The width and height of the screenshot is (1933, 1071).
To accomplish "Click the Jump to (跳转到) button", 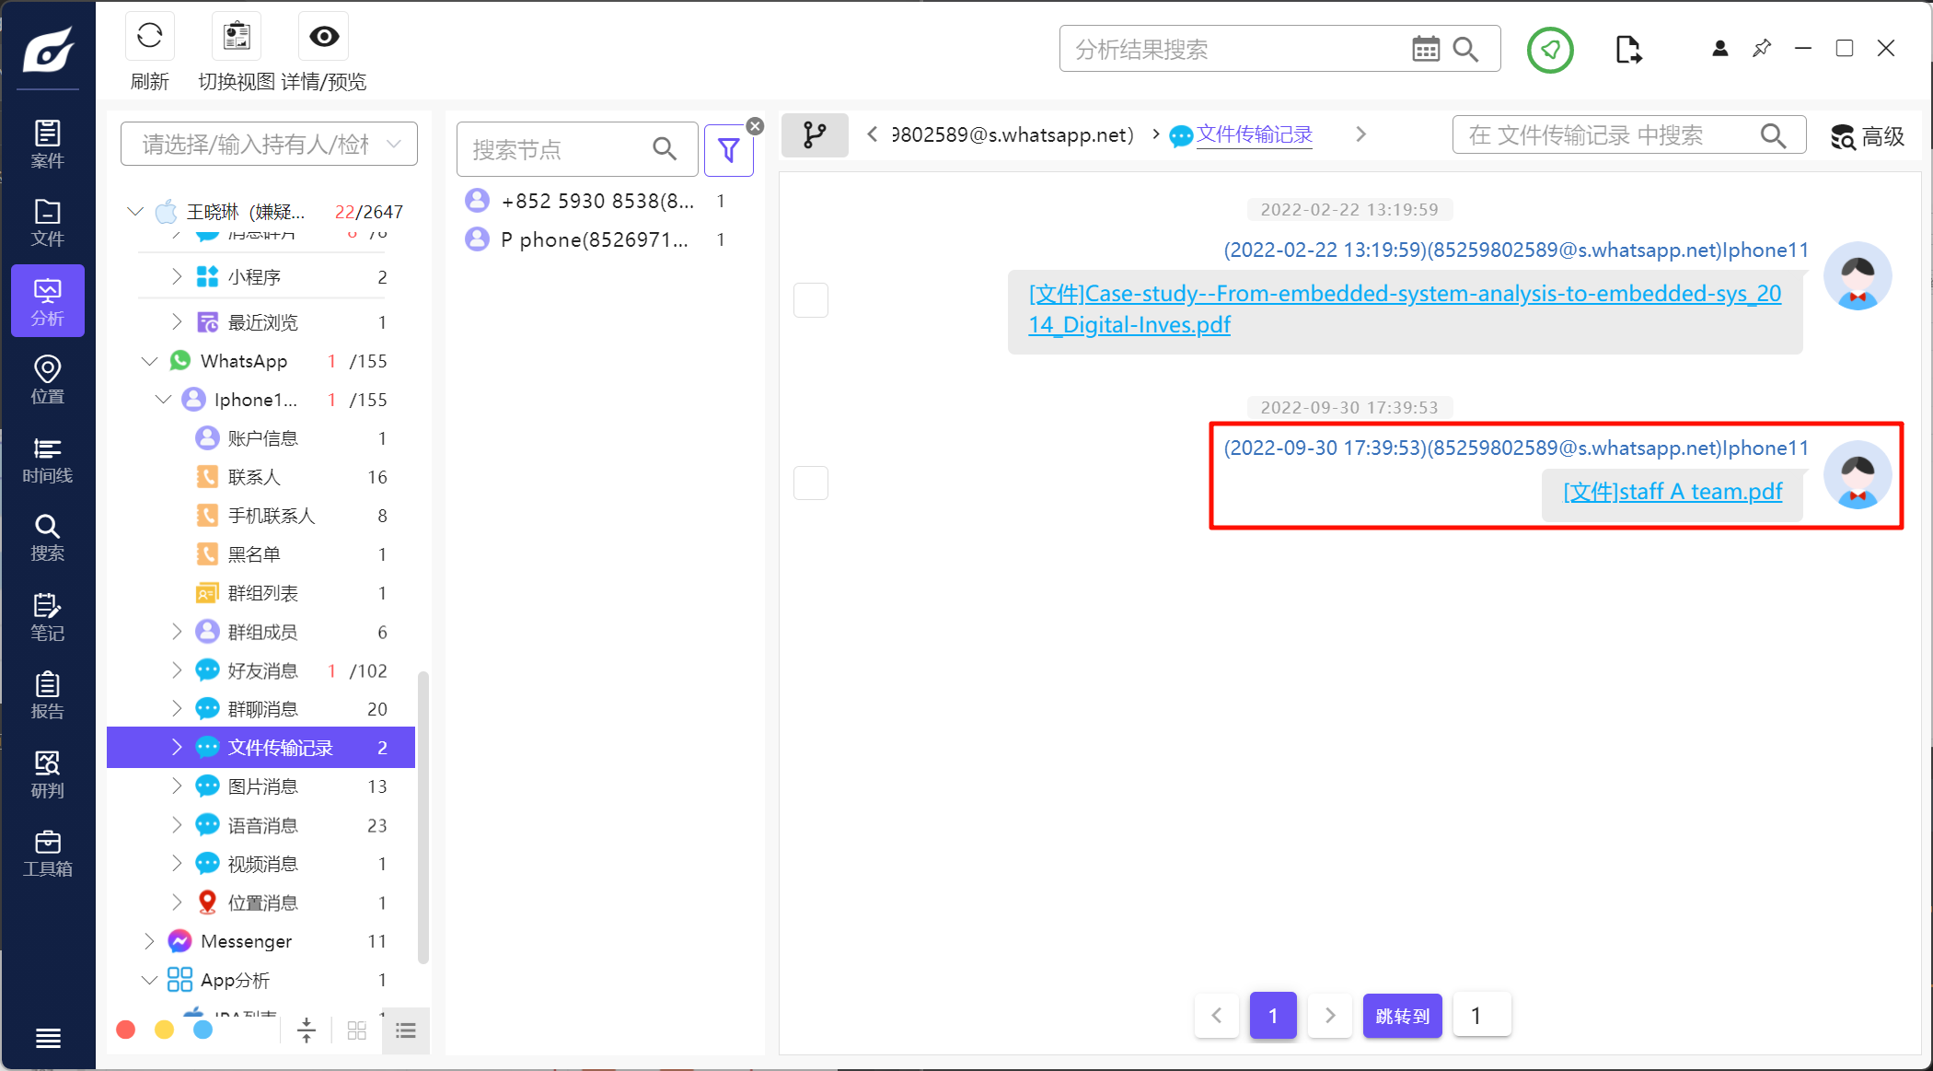I will click(x=1402, y=1016).
